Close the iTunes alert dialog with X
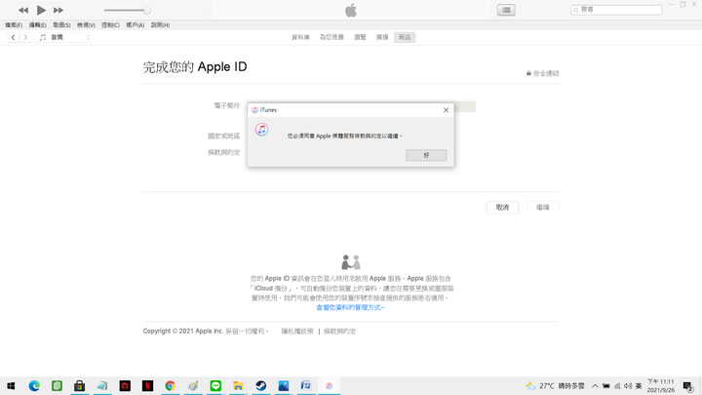 click(446, 109)
